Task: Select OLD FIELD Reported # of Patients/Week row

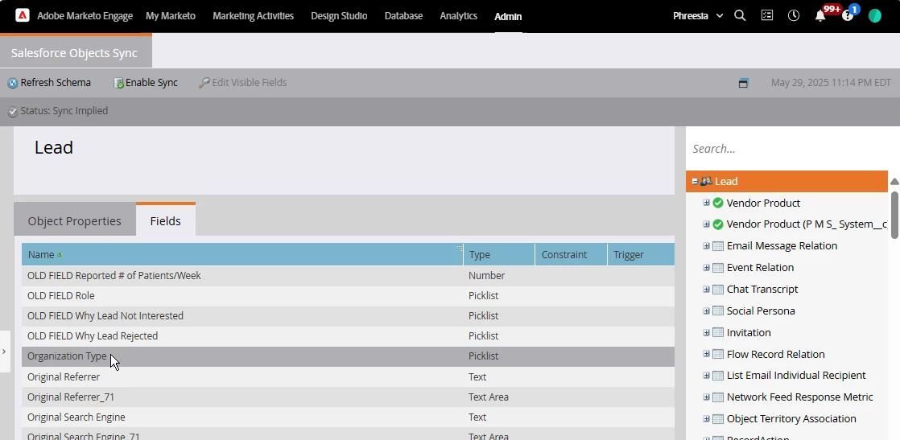Action: click(x=348, y=276)
